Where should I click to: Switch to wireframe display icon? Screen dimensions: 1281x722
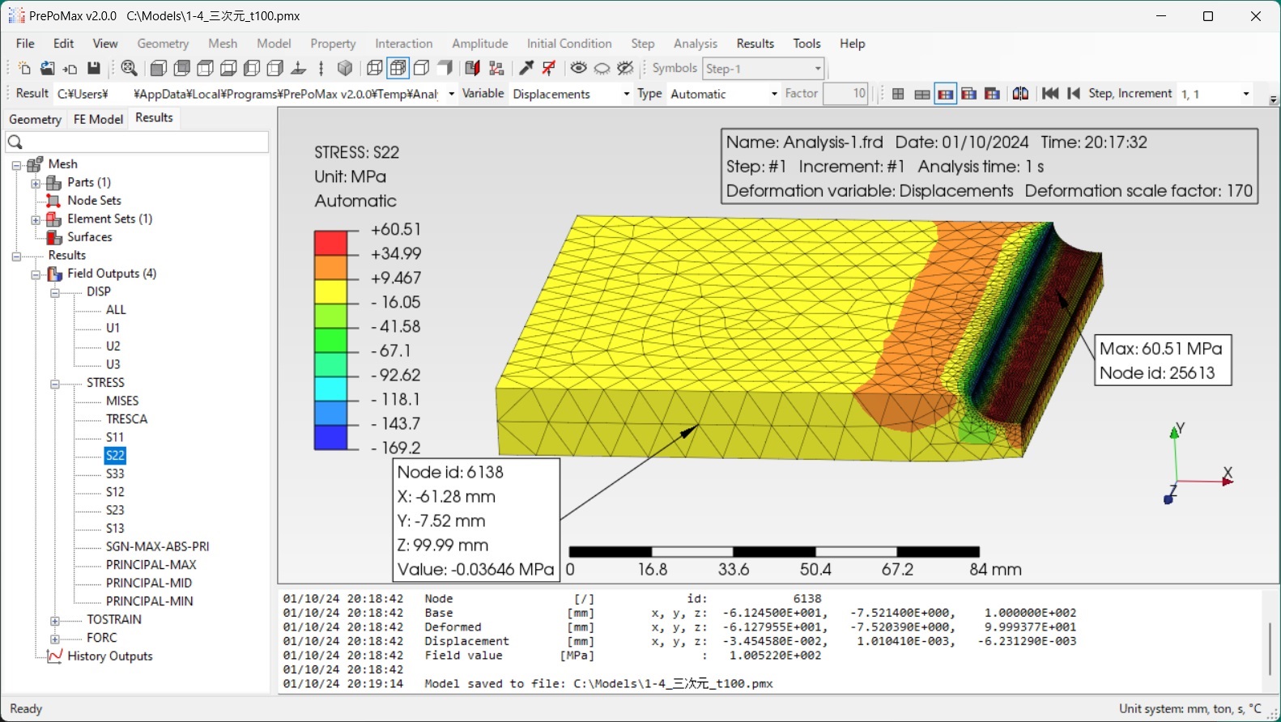pyautogui.click(x=375, y=68)
